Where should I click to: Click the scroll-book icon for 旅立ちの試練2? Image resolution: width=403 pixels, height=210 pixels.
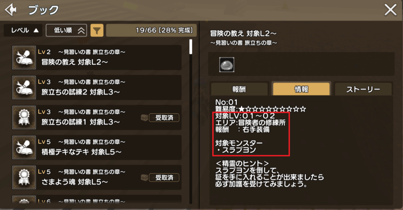[x=24, y=88]
